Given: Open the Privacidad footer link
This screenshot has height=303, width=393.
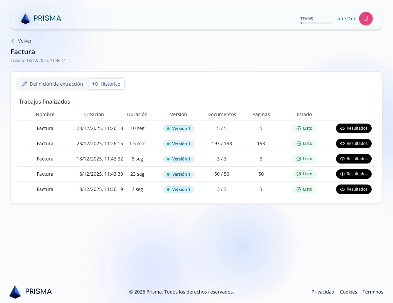Looking at the screenshot, I should coord(323,292).
